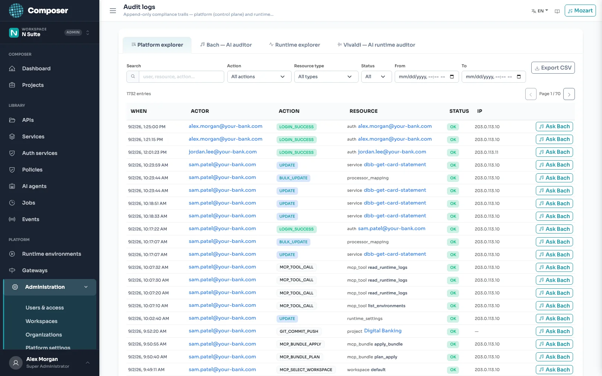Expand the Alex Morgan user menu
602x376 pixels.
[50, 362]
